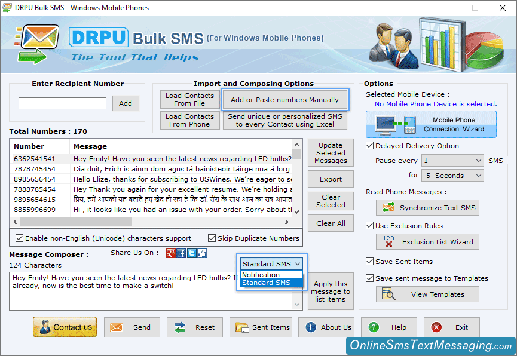Select row with number 8985656454
517x356 pixels.
152,179
